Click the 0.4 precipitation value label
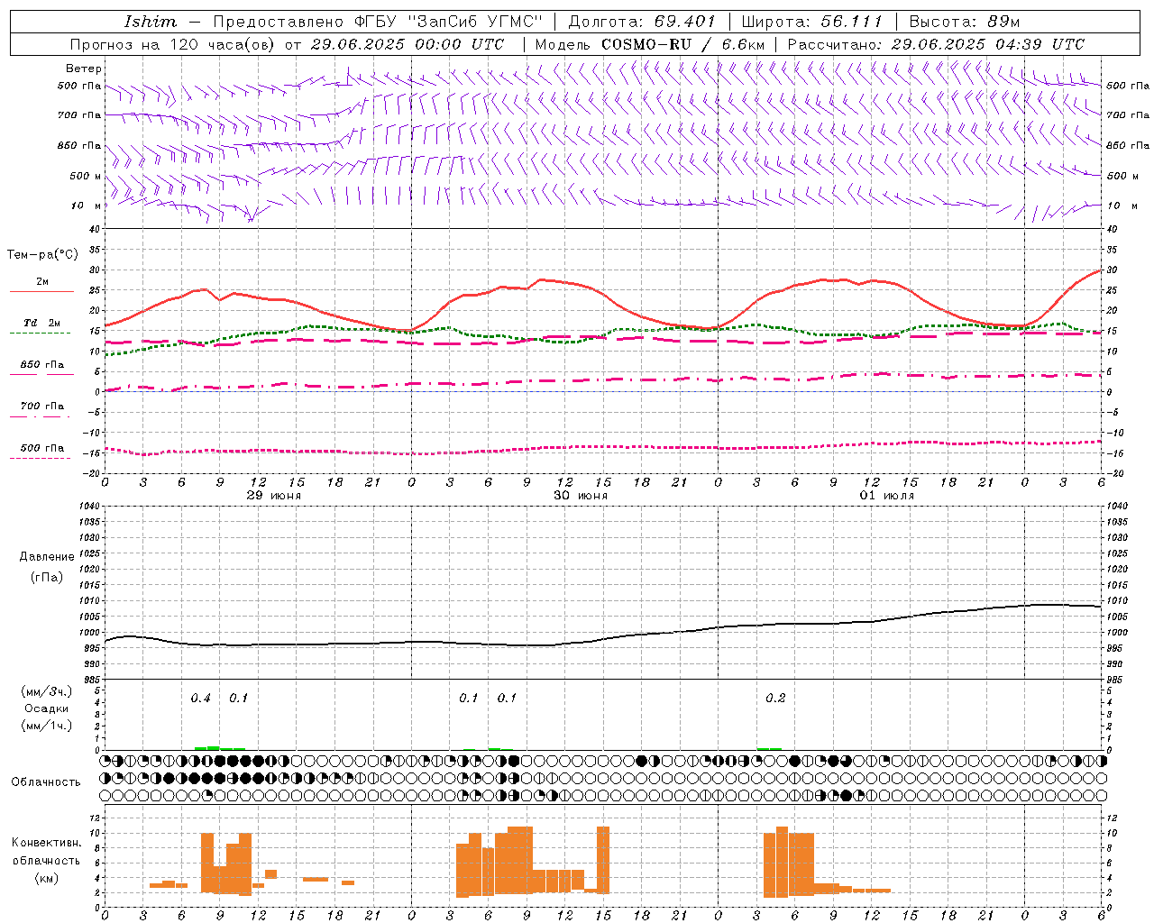Image resolution: width=1154 pixels, height=923 pixels. click(x=200, y=699)
